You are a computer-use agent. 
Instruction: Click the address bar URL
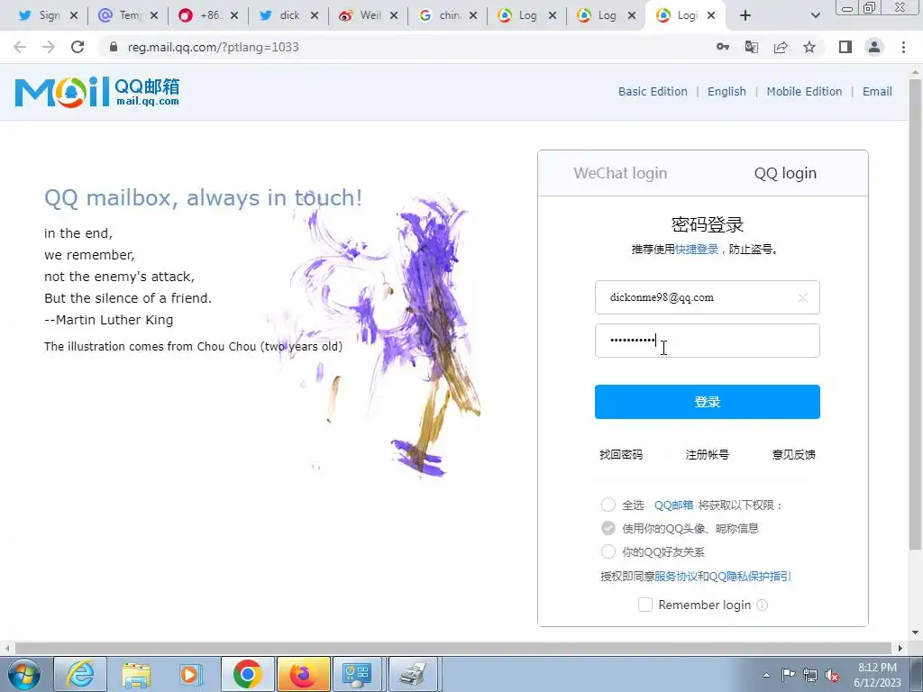[x=213, y=47]
